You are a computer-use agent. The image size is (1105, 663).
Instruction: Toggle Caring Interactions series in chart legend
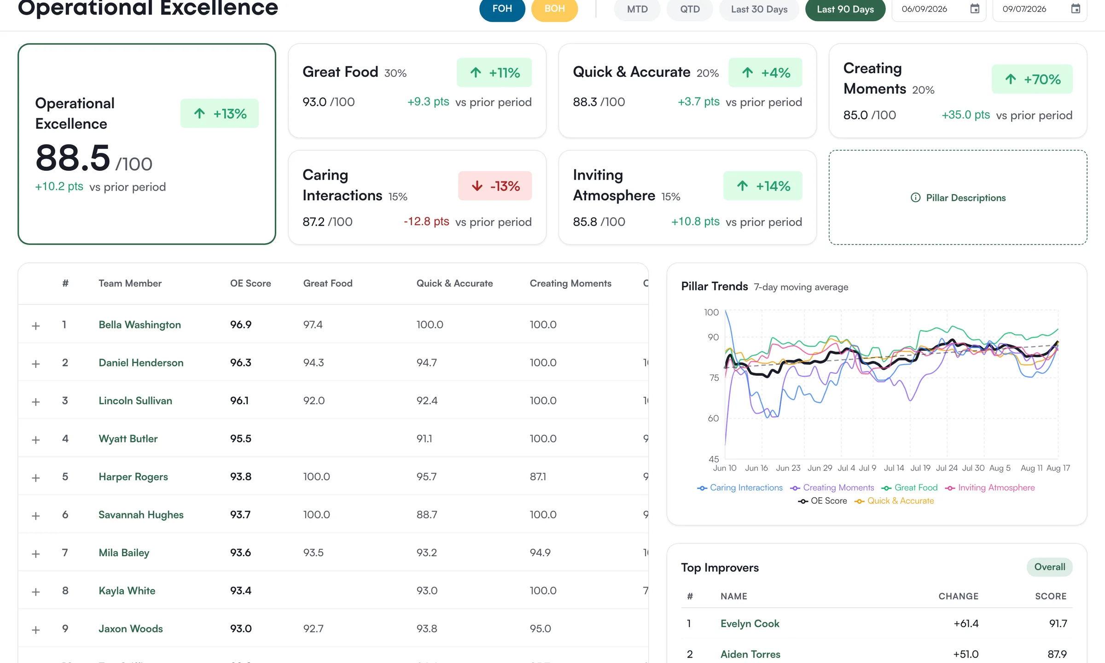coord(739,488)
